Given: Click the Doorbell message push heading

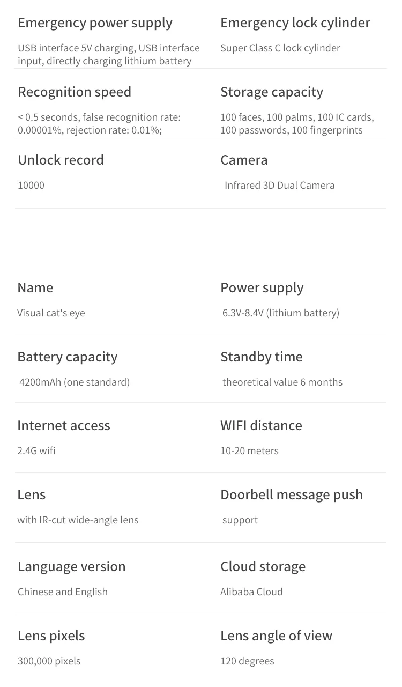Looking at the screenshot, I should 292,495.
